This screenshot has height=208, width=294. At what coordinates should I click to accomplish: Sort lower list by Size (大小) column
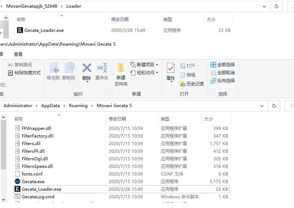(208, 119)
